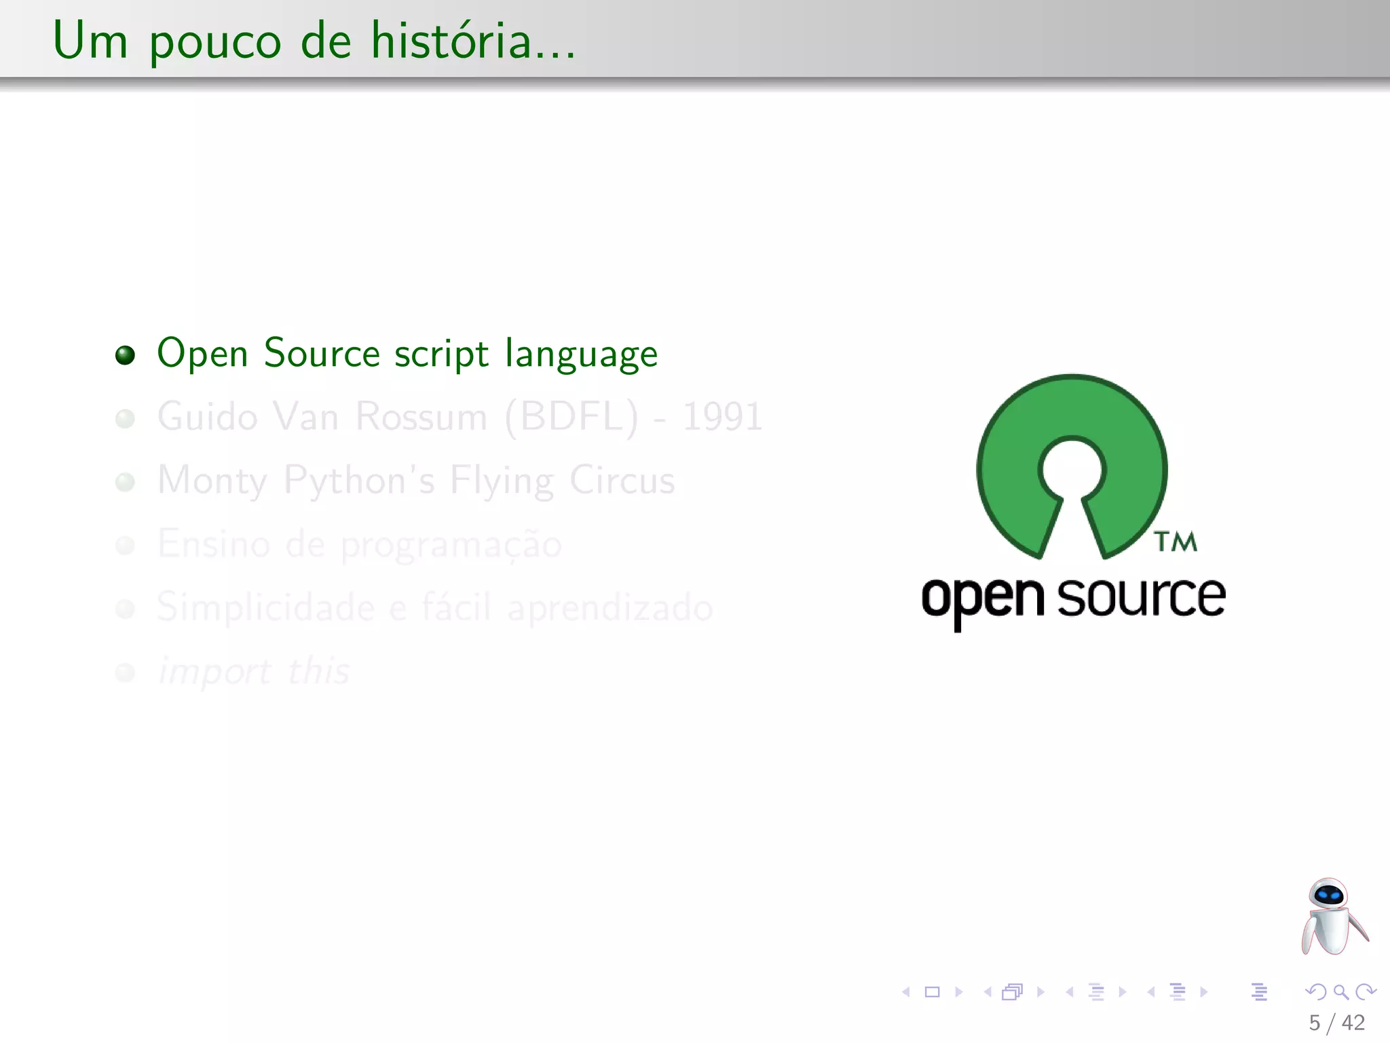Image resolution: width=1390 pixels, height=1043 pixels.
Task: Click the go back curved arrow
Action: pyautogui.click(x=1316, y=992)
